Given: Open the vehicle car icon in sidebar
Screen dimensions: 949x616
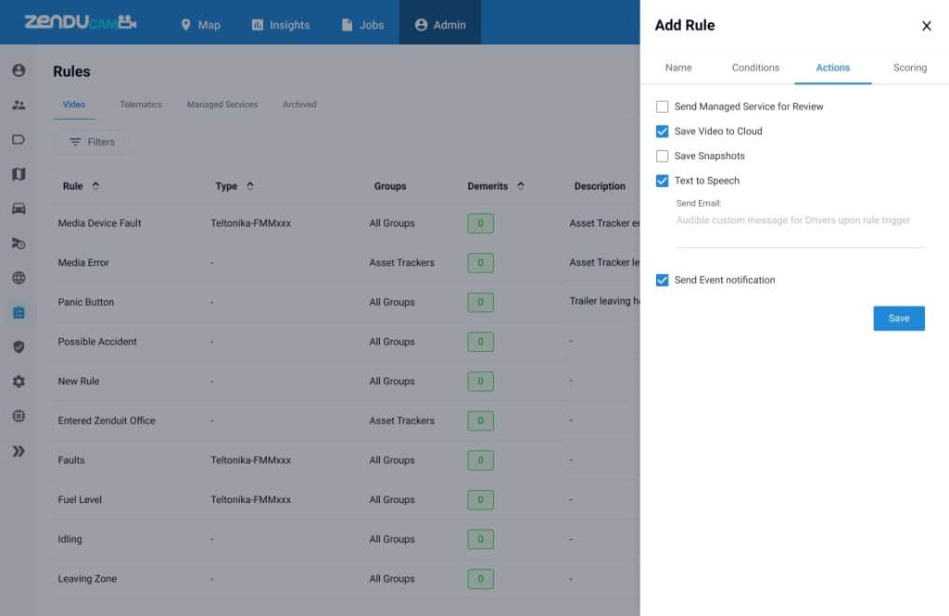Looking at the screenshot, I should (x=19, y=208).
